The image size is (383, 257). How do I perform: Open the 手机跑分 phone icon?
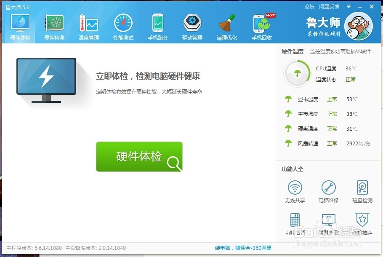coord(158,23)
